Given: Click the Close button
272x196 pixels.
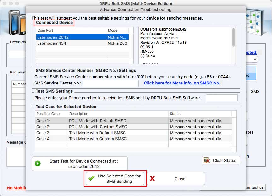Looking at the screenshot, I should coord(176,179).
